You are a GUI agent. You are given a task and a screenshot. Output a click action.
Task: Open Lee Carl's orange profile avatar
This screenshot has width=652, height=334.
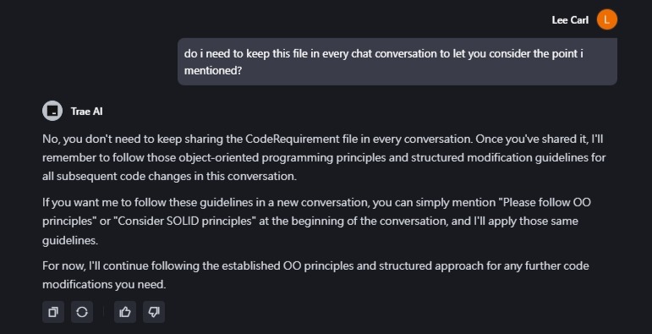tap(607, 19)
